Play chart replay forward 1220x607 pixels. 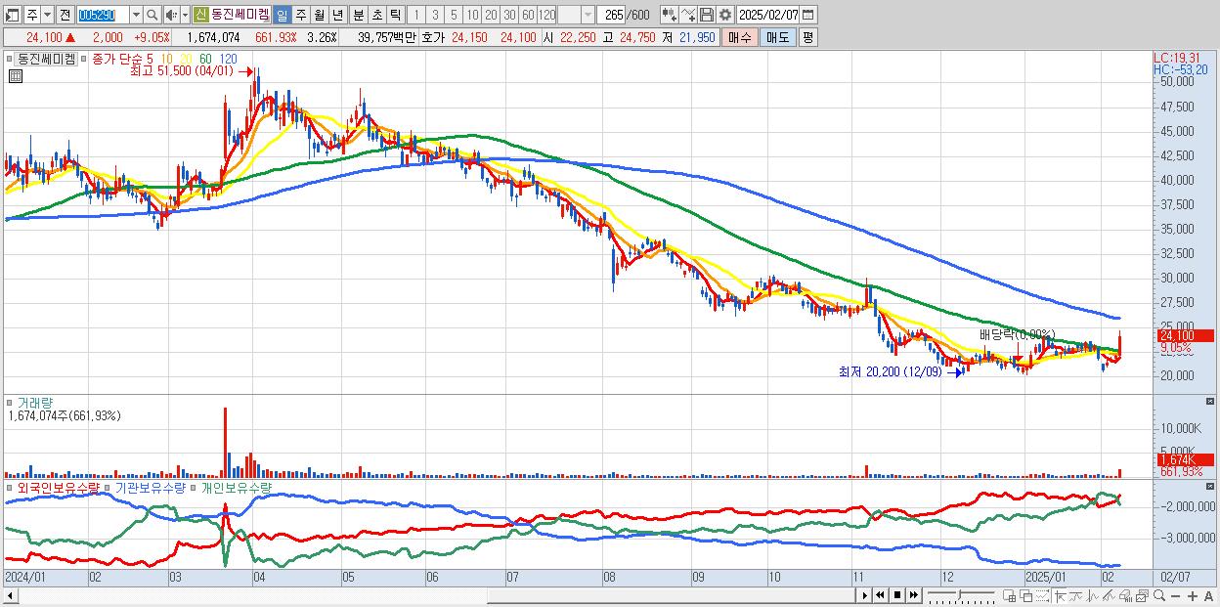tap(865, 596)
